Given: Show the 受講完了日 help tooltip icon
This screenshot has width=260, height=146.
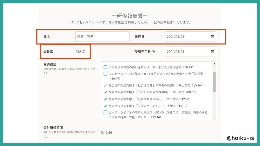Looking at the screenshot, I should 153,52.
